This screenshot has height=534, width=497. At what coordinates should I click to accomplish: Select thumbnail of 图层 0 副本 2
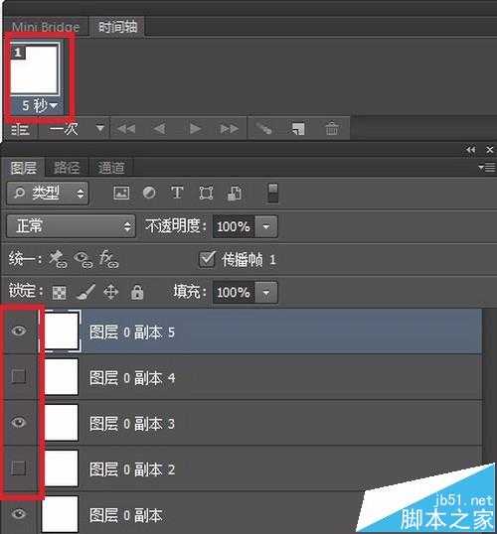pyautogui.click(x=61, y=467)
